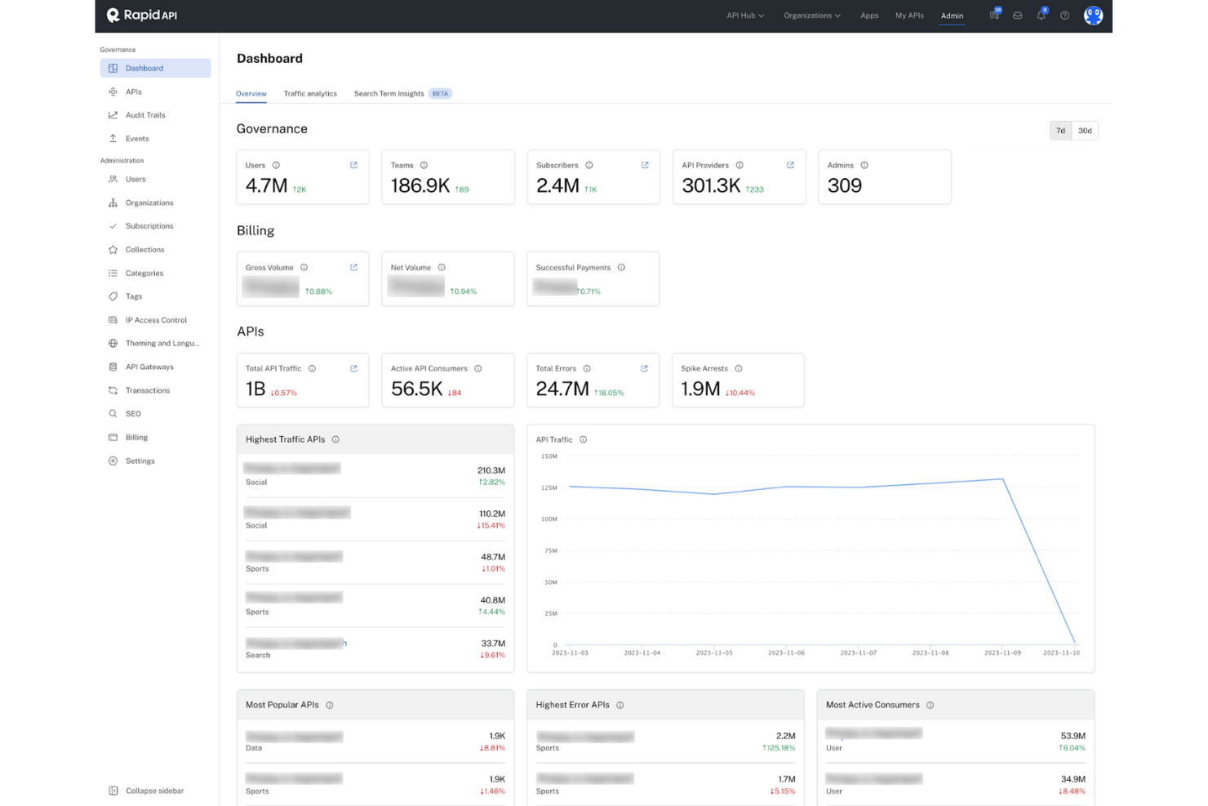Open the Total API Traffic external link

(353, 368)
